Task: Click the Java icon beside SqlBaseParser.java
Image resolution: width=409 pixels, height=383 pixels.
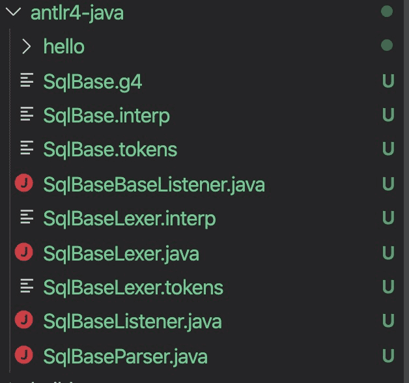Action: [x=24, y=356]
